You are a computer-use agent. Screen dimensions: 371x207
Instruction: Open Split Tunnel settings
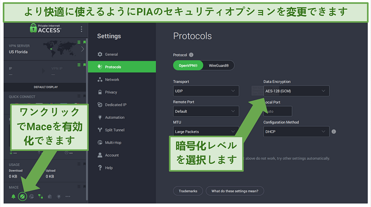pyautogui.click(x=122, y=130)
